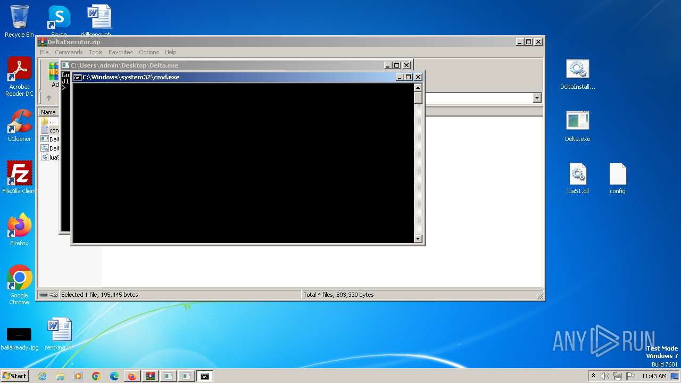The image size is (681, 383).
Task: Select Delta.exe on the desktop
Action: click(x=578, y=126)
